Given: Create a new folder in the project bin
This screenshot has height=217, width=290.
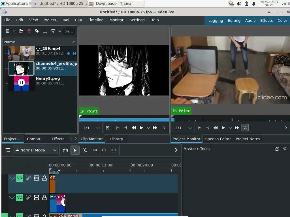Looking at the screenshot, I should [x=21, y=31].
